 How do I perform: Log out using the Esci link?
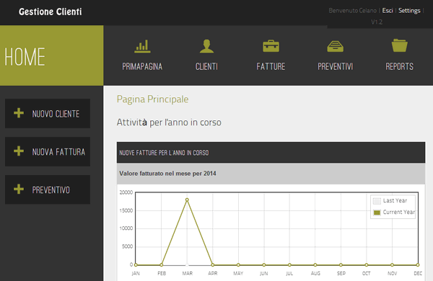388,11
